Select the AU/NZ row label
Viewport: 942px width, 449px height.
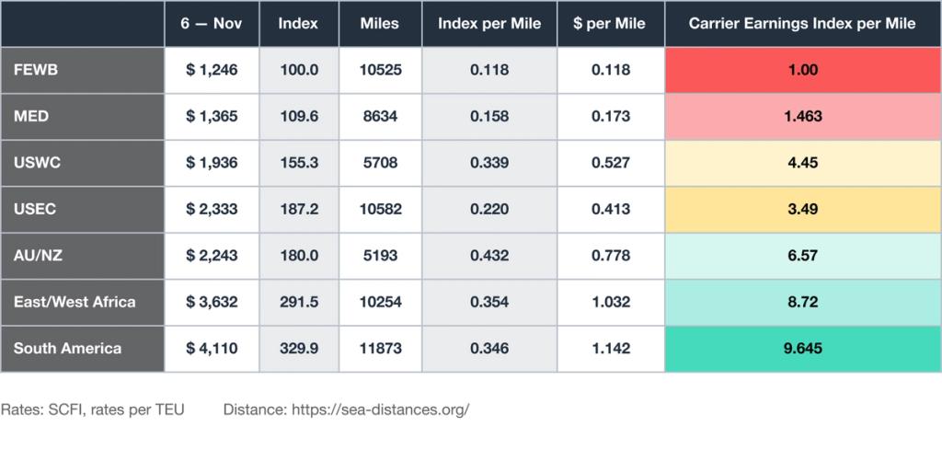[x=82, y=256]
